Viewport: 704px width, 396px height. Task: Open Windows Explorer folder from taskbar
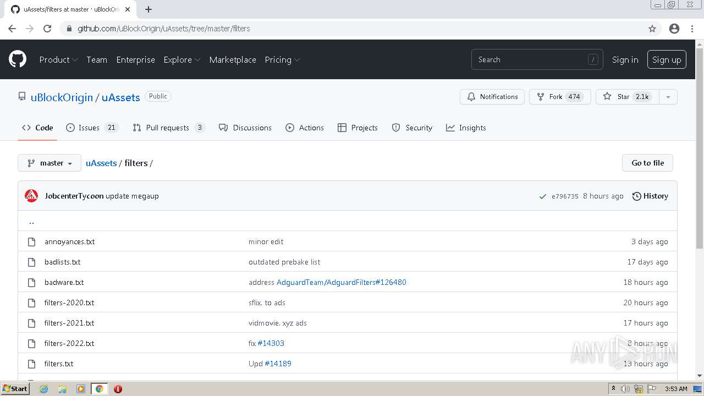[62, 389]
